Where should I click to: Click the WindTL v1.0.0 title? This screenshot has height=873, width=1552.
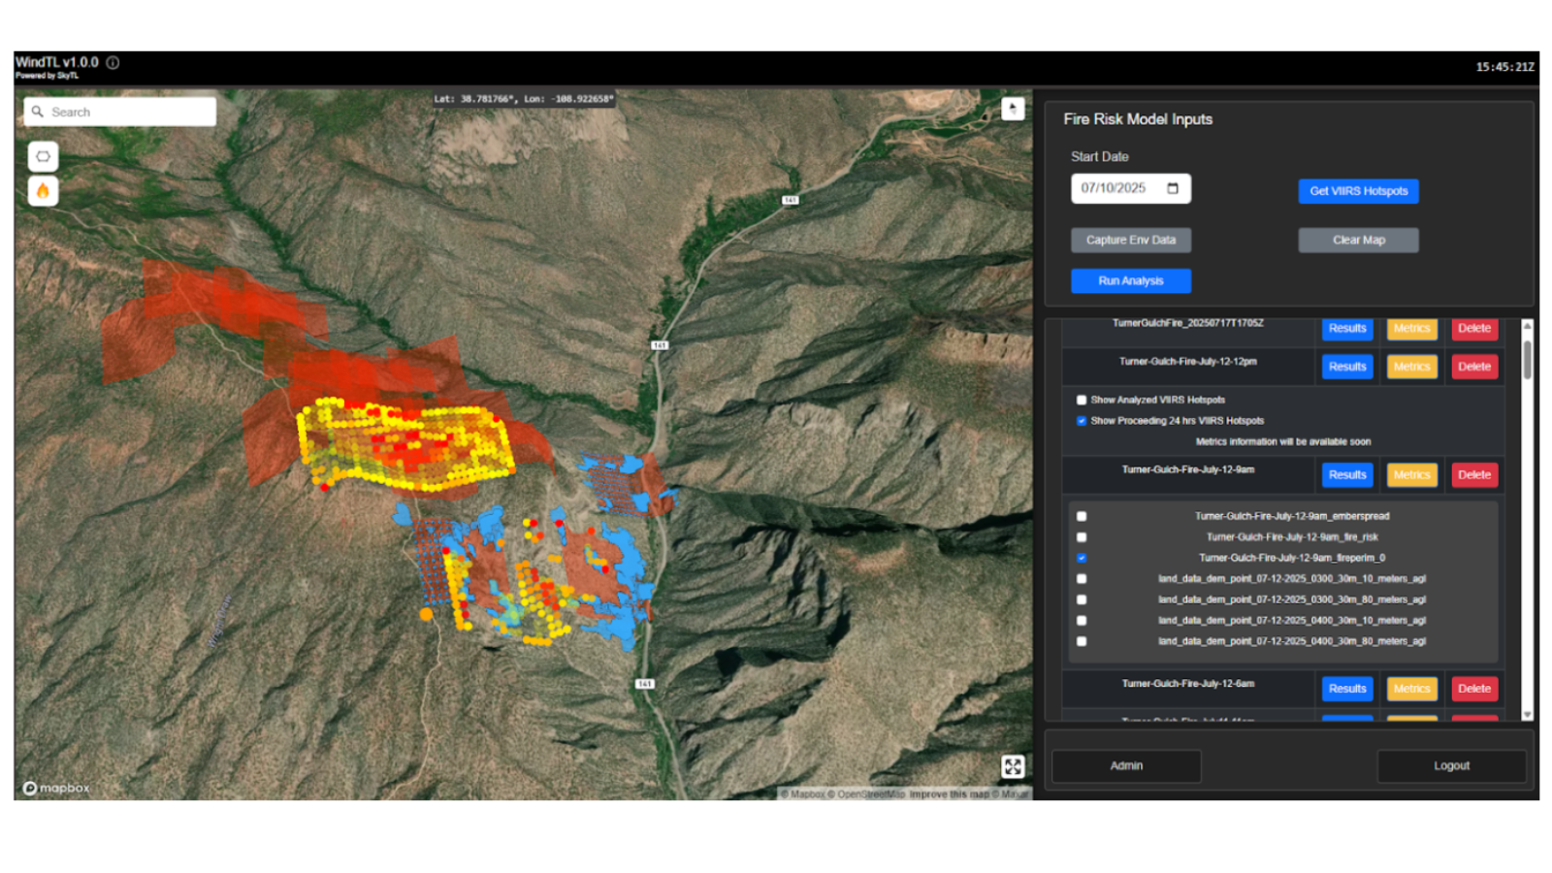point(56,62)
